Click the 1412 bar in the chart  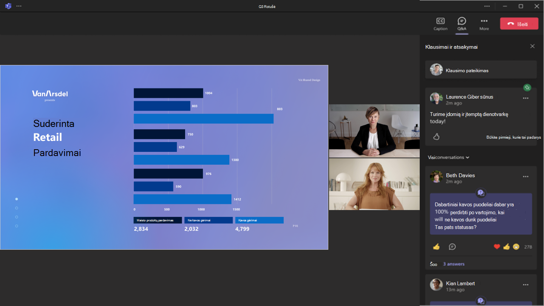click(182, 199)
